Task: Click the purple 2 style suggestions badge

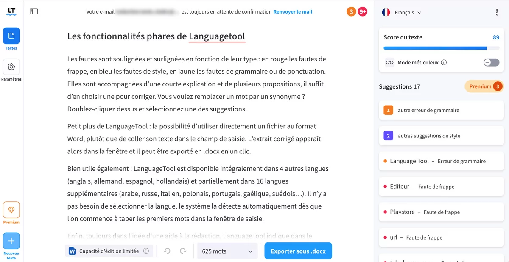Action: [388, 136]
